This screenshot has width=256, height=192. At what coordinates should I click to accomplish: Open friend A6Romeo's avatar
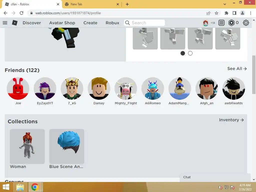point(153,88)
